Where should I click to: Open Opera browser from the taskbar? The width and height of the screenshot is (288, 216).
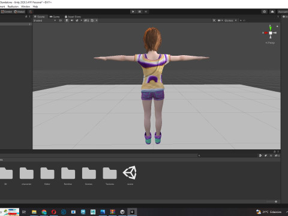(x=53, y=212)
